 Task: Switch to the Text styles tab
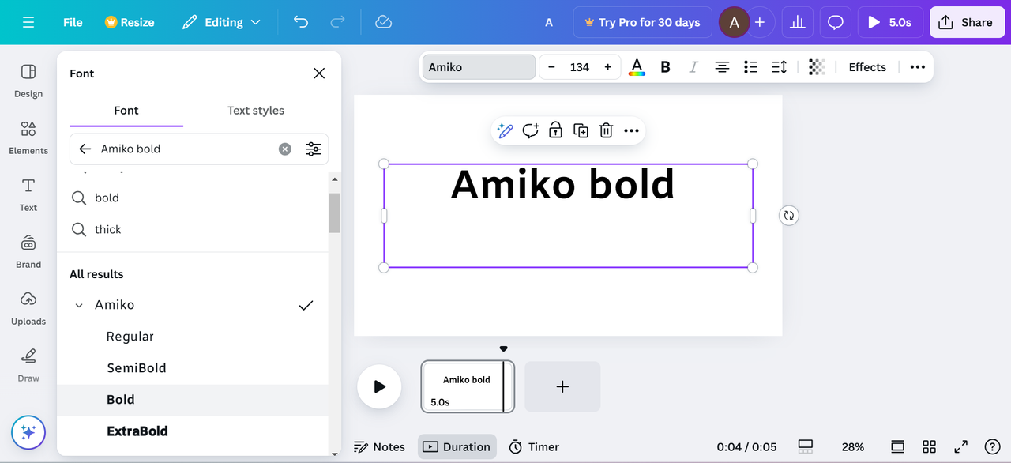256,111
